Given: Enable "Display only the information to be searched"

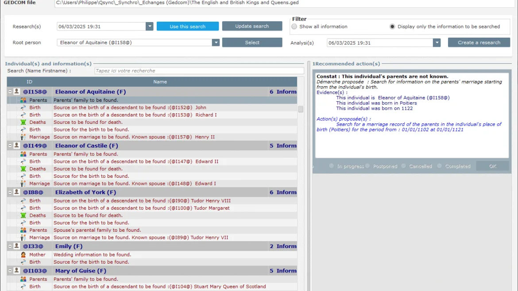Looking at the screenshot, I should (x=392, y=27).
